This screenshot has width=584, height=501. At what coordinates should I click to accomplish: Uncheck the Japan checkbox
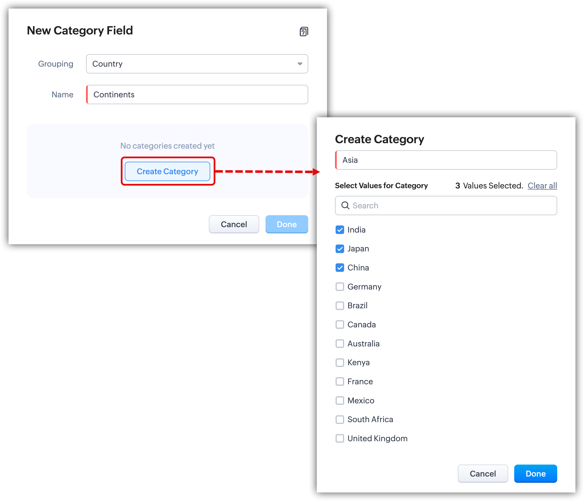point(340,249)
